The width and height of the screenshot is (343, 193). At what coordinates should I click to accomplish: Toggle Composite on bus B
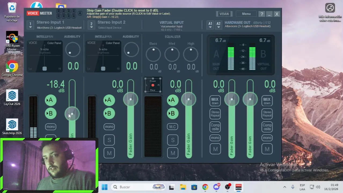[267, 127]
